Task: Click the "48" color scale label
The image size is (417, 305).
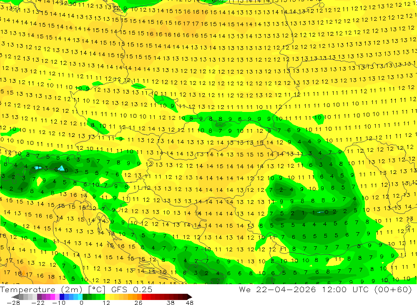Action: point(190,303)
